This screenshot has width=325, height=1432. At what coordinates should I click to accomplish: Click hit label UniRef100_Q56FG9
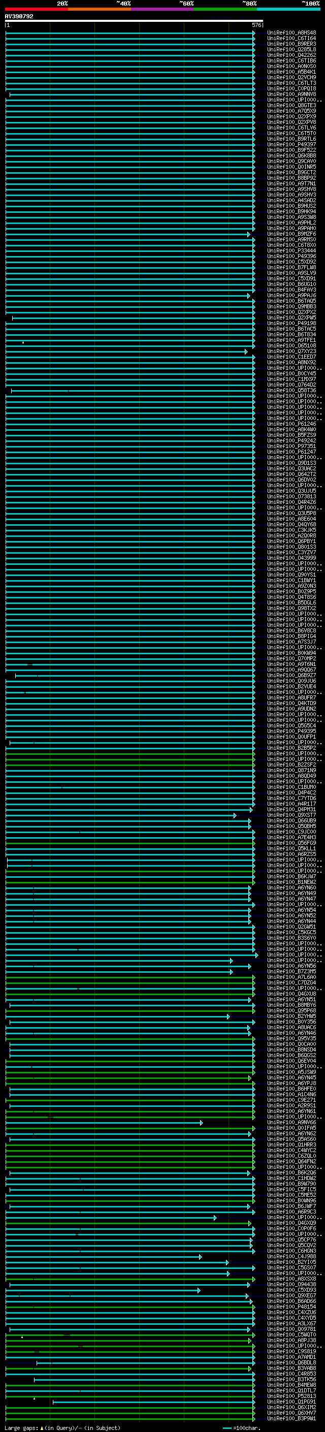(x=291, y=843)
